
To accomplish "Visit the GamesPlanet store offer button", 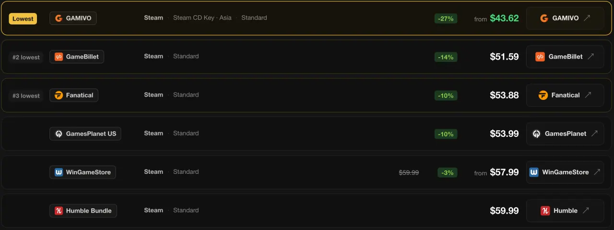I will tap(565, 134).
